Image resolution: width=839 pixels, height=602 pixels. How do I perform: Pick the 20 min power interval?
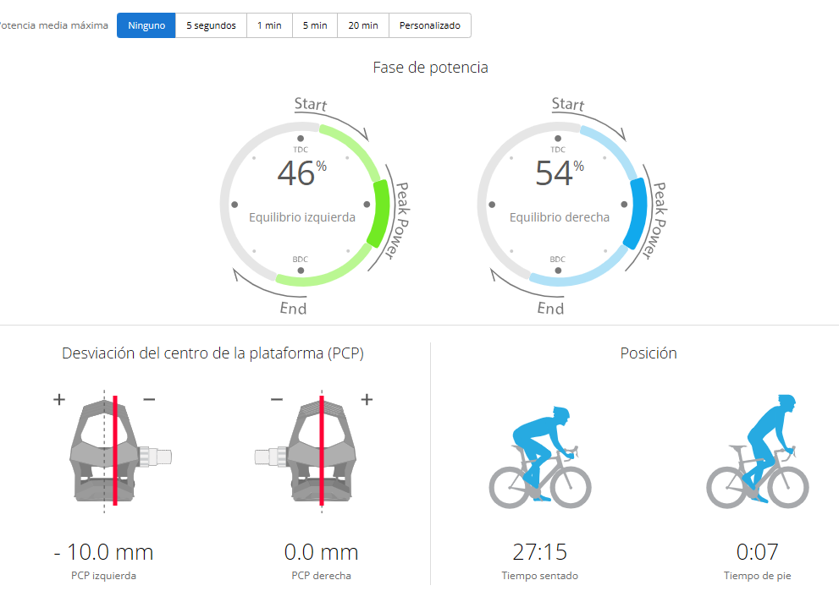[x=363, y=25]
